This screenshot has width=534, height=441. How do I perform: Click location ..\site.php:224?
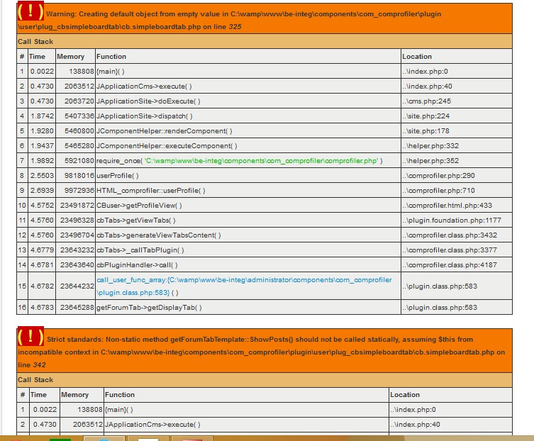point(425,116)
